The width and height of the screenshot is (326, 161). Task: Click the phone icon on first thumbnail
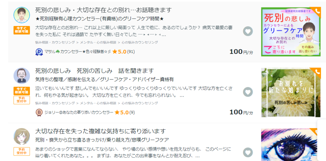pyautogui.click(x=317, y=11)
